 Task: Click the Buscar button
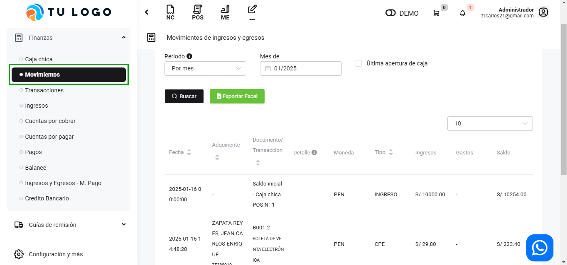184,96
